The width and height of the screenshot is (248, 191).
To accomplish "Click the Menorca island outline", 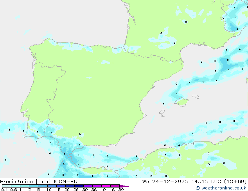I will (x=196, y=96).
